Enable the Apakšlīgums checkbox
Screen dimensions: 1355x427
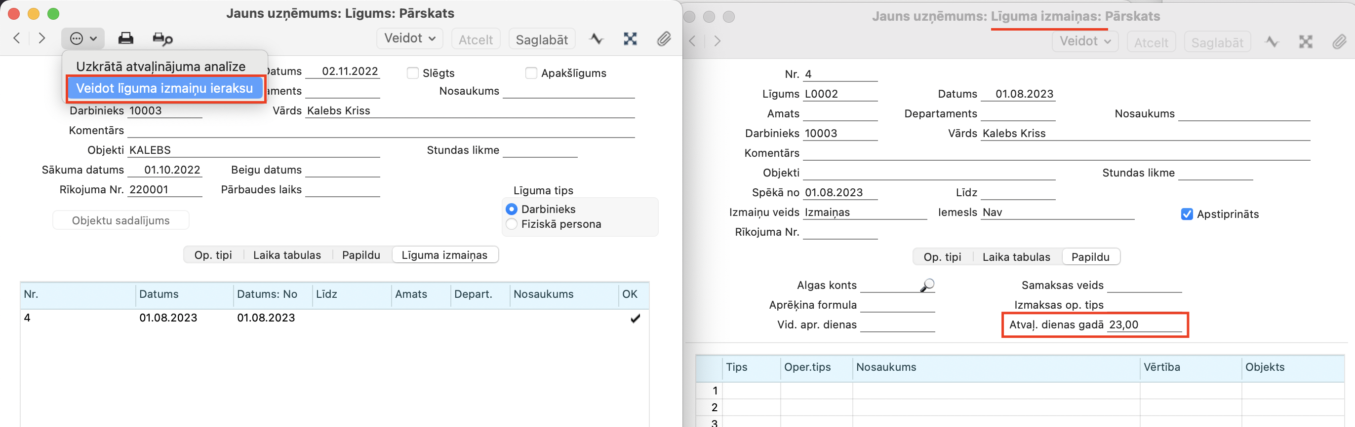pyautogui.click(x=531, y=73)
